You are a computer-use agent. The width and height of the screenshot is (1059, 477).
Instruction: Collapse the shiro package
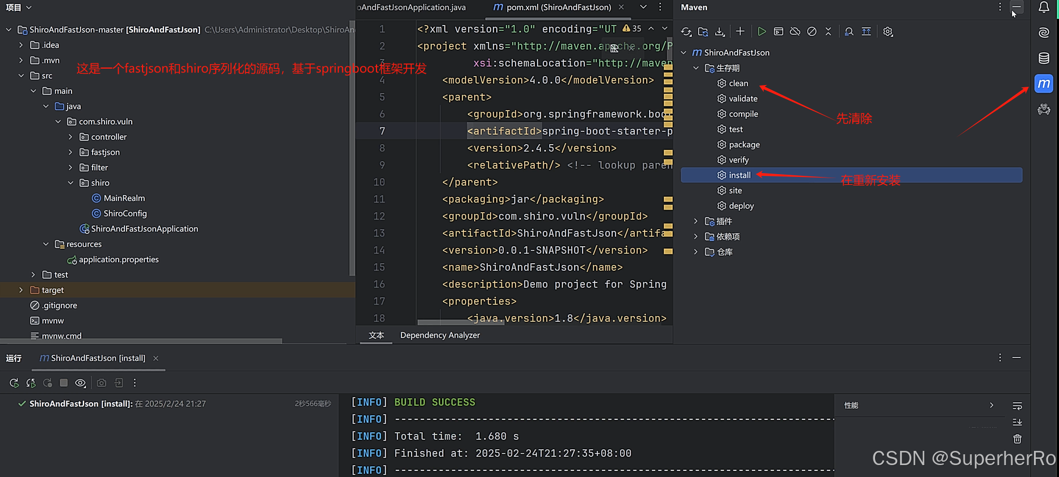(70, 183)
